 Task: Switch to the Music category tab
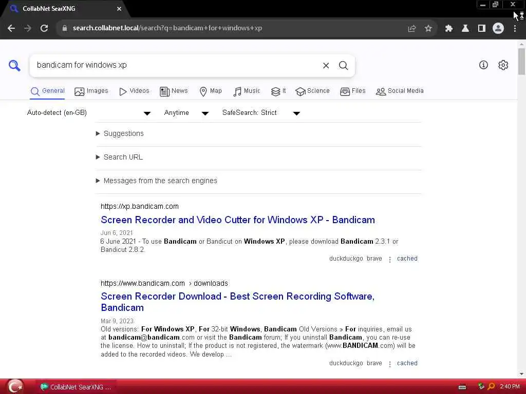click(247, 91)
